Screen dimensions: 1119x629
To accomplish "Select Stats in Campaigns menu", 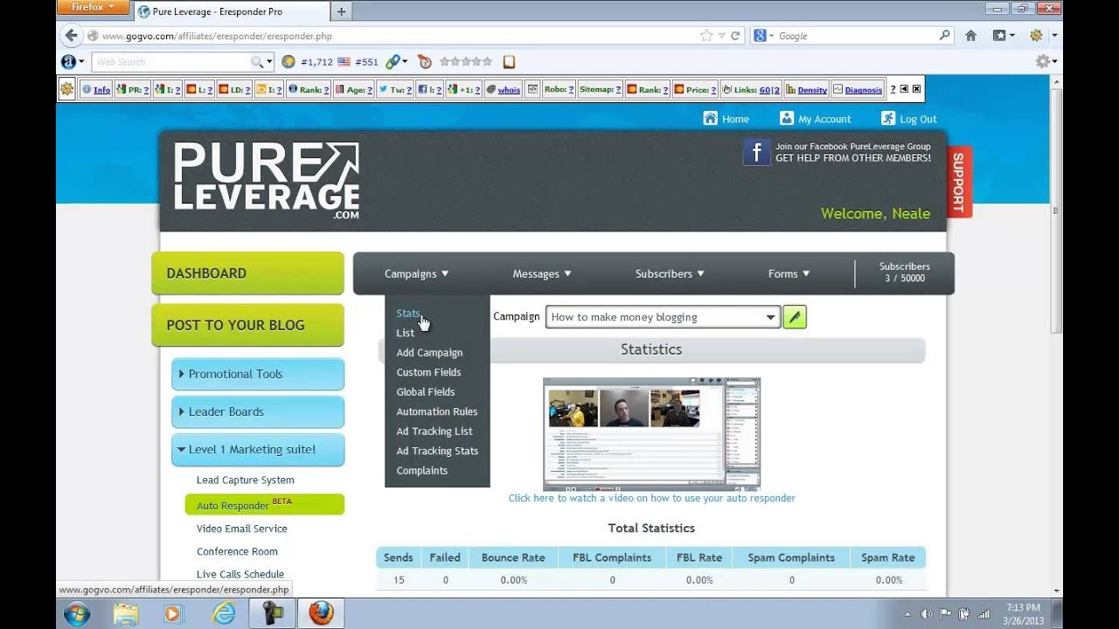I will click(x=408, y=313).
